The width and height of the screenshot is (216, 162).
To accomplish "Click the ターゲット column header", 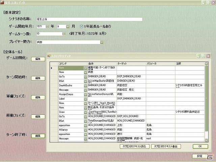I will point(131,64).
